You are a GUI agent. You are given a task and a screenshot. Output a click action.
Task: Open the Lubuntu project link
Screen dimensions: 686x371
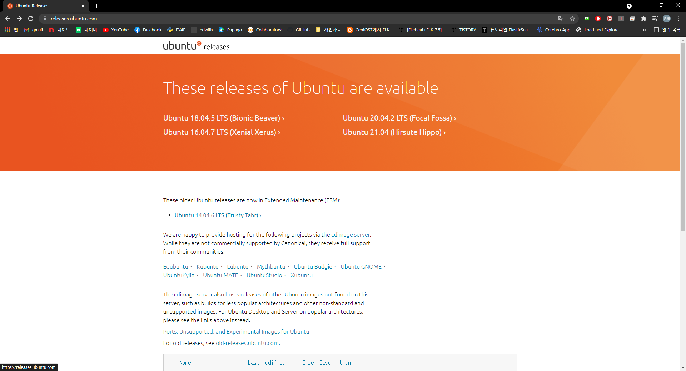[x=238, y=267]
